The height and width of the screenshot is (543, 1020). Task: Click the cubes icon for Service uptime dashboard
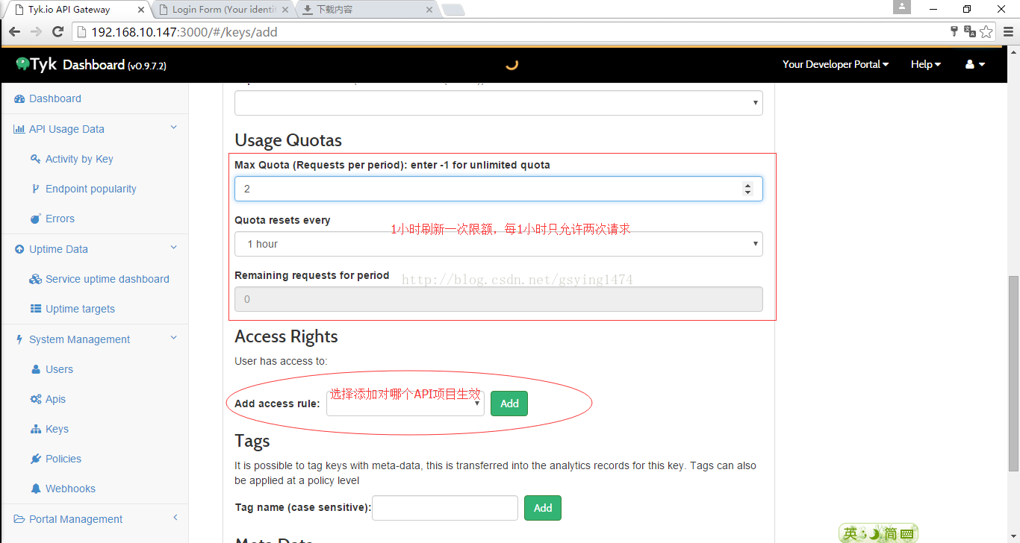pyautogui.click(x=35, y=279)
